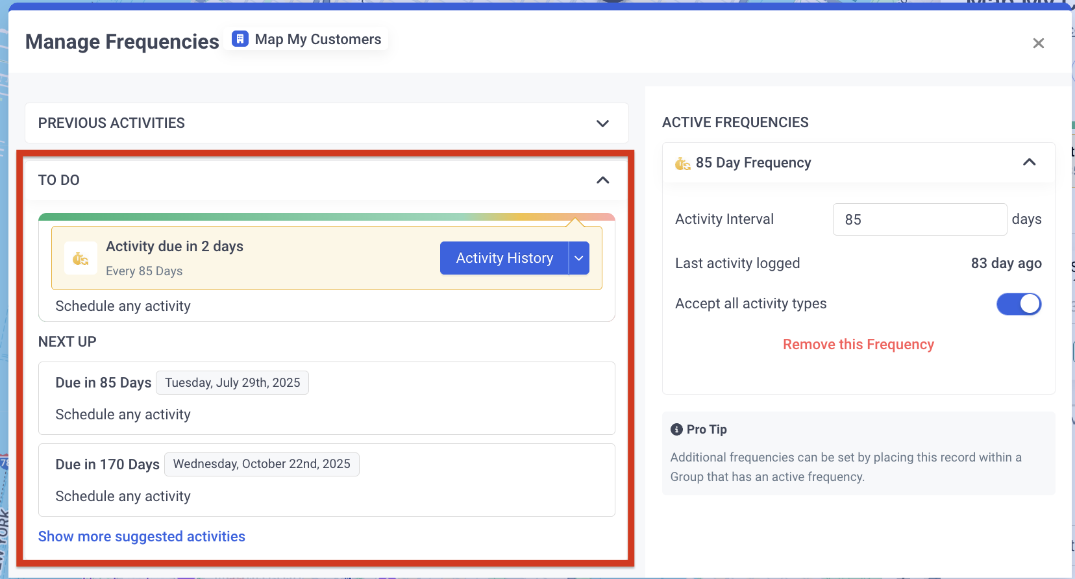Click the Tuesday, July 29th, 2025 date tag

[232, 383]
